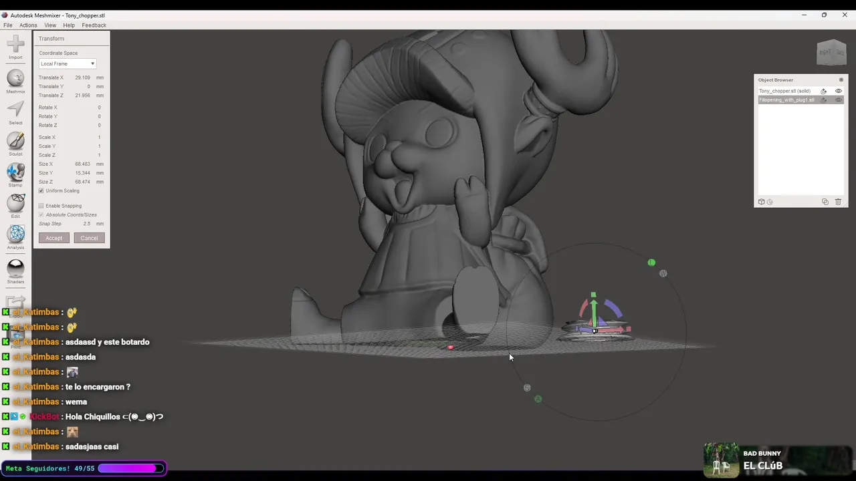Image resolution: width=856 pixels, height=481 pixels.
Task: Click the Accept button
Action: 53,238
